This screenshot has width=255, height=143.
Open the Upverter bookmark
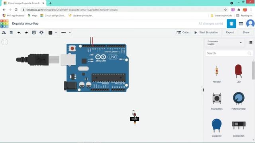tap(81, 15)
